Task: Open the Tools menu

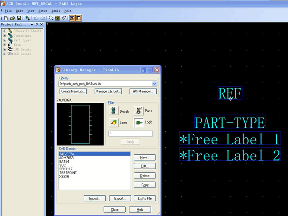Action: click(56, 11)
